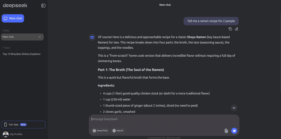Attach a file with the paperclip icon
Image resolution: width=281 pixels, height=139 pixels.
tap(226, 131)
